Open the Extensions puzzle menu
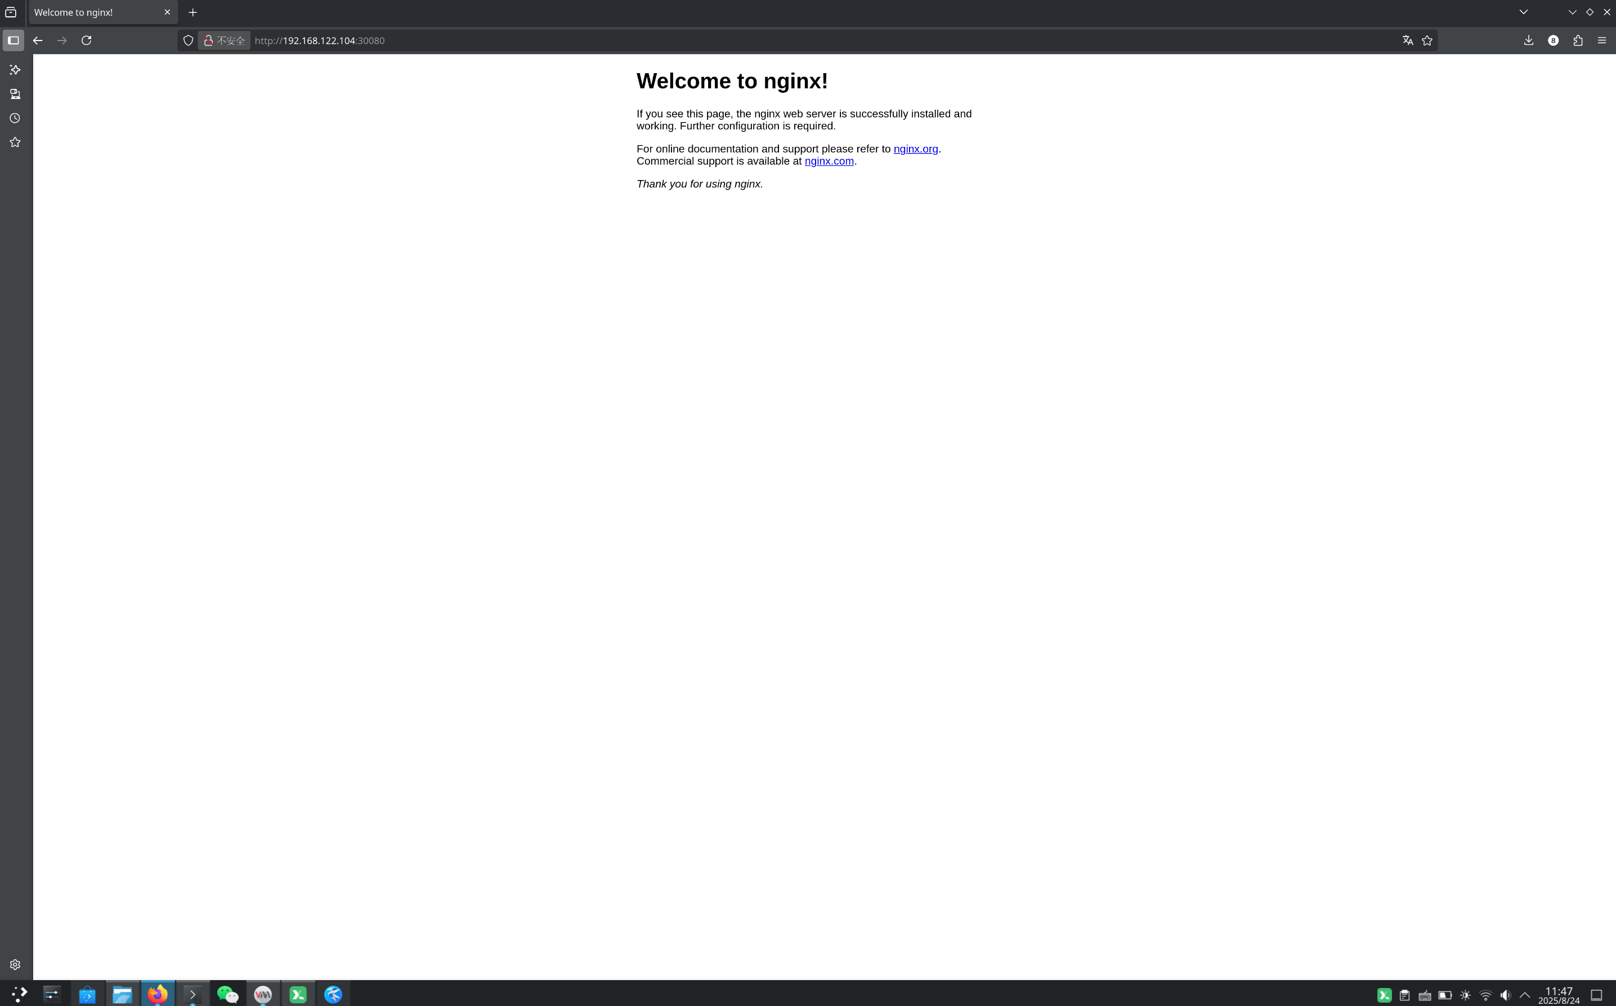The width and height of the screenshot is (1616, 1006). click(x=1578, y=41)
